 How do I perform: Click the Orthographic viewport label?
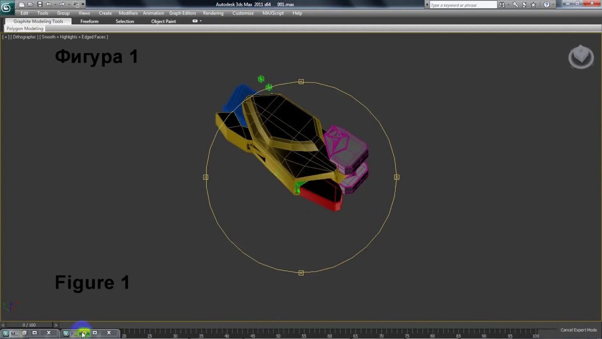tap(24, 37)
